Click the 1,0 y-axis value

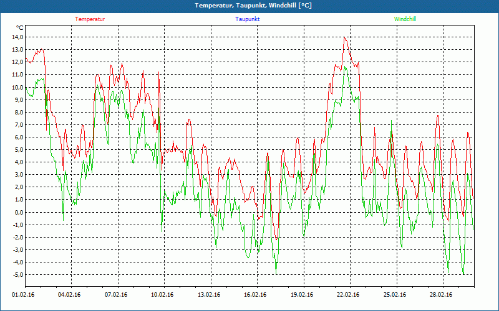pyautogui.click(x=19, y=200)
